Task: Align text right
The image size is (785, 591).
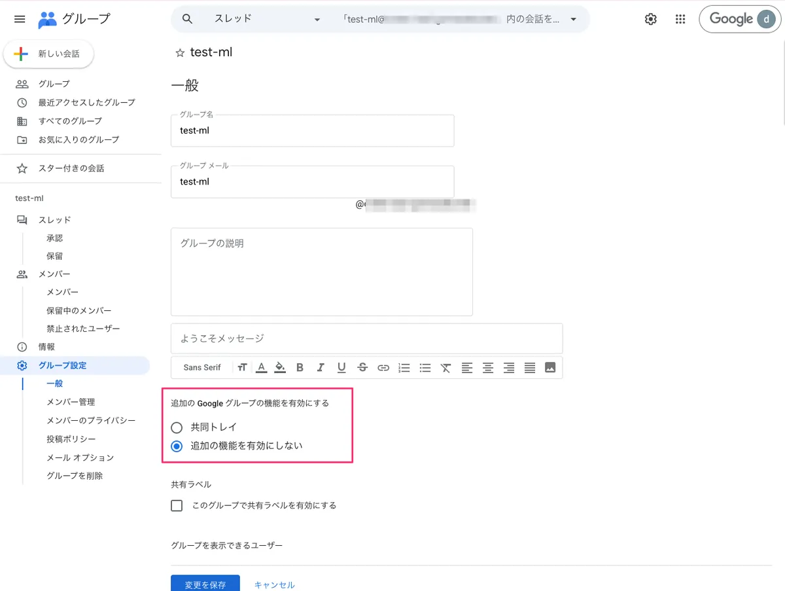Action: [x=509, y=368]
